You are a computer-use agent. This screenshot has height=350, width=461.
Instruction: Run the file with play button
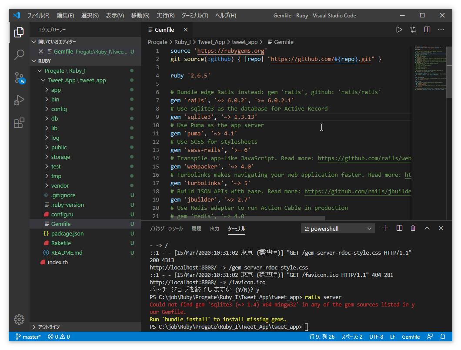pos(399,30)
